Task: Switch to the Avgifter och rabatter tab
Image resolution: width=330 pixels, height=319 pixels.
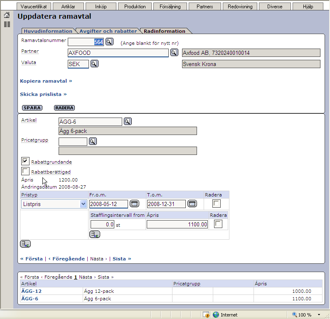Action: click(x=108, y=31)
